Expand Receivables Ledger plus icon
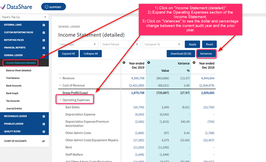 (x=44, y=116)
